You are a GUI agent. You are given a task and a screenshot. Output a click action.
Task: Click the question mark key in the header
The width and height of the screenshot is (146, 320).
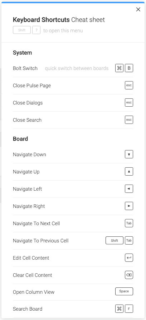(36, 30)
